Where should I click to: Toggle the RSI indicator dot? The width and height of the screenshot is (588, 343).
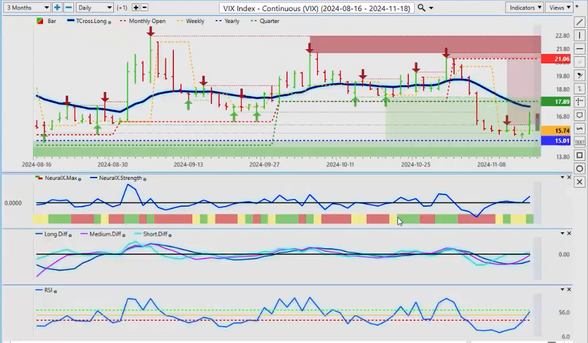click(55, 291)
